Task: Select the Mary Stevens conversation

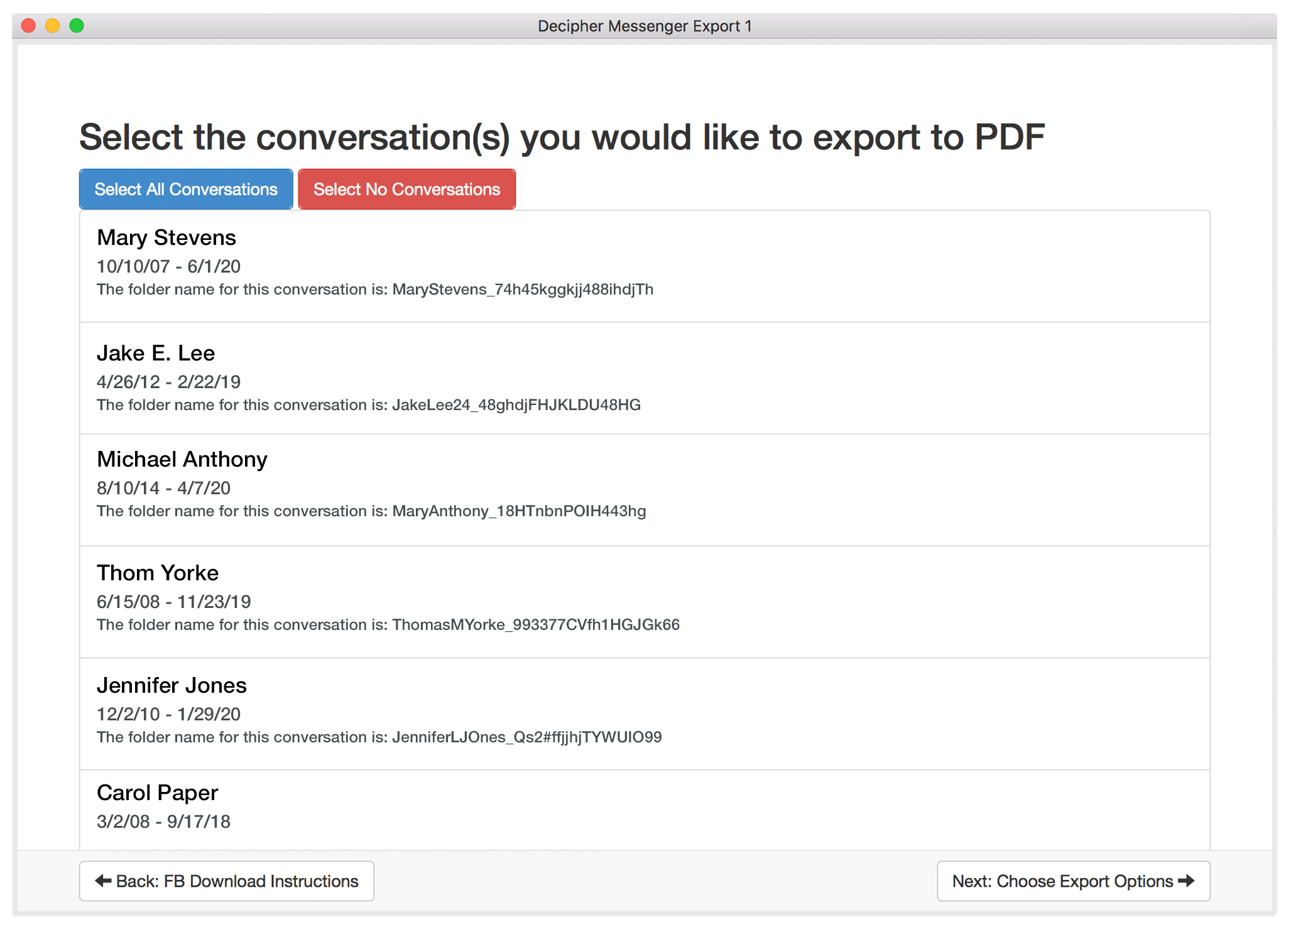Action: tap(645, 266)
